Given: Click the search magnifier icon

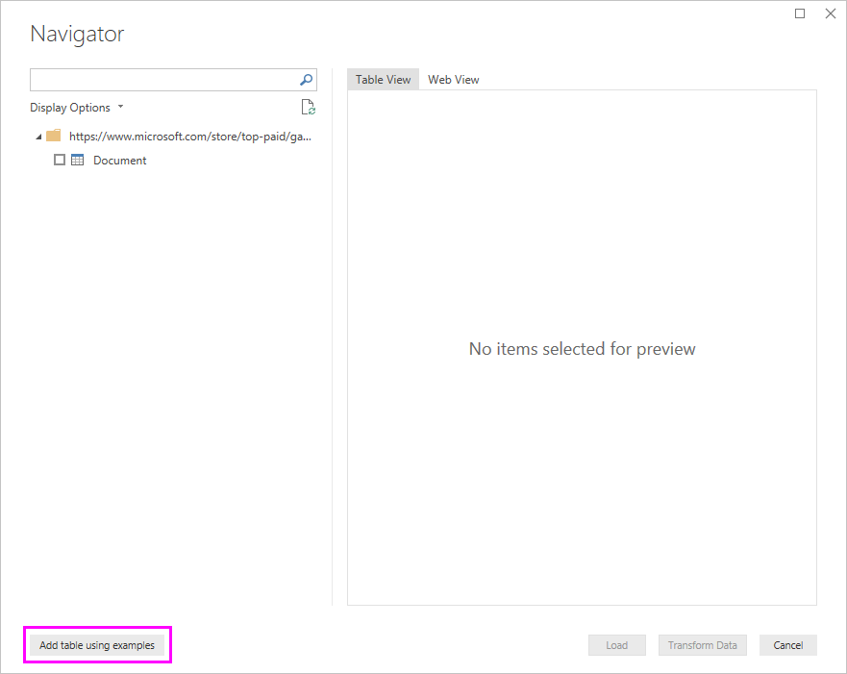Looking at the screenshot, I should 305,80.
